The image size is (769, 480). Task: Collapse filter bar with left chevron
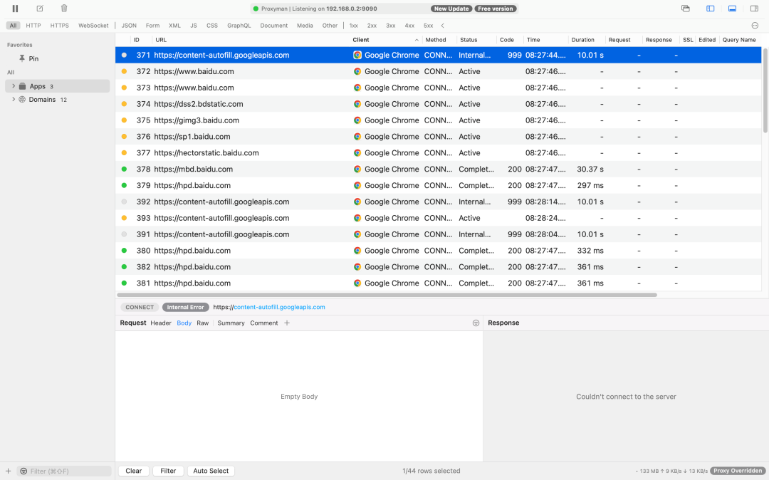pos(442,26)
